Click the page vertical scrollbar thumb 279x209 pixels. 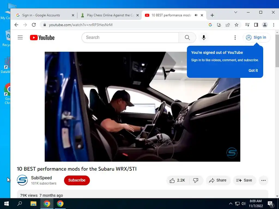click(277, 51)
